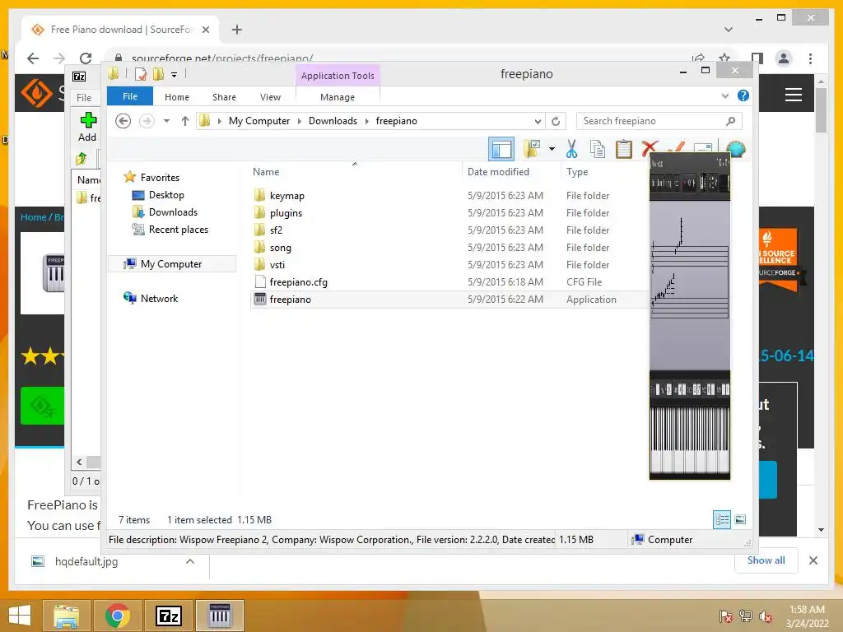This screenshot has width=843, height=632.
Task: Open the recent locations dropdown arrow
Action: (166, 121)
